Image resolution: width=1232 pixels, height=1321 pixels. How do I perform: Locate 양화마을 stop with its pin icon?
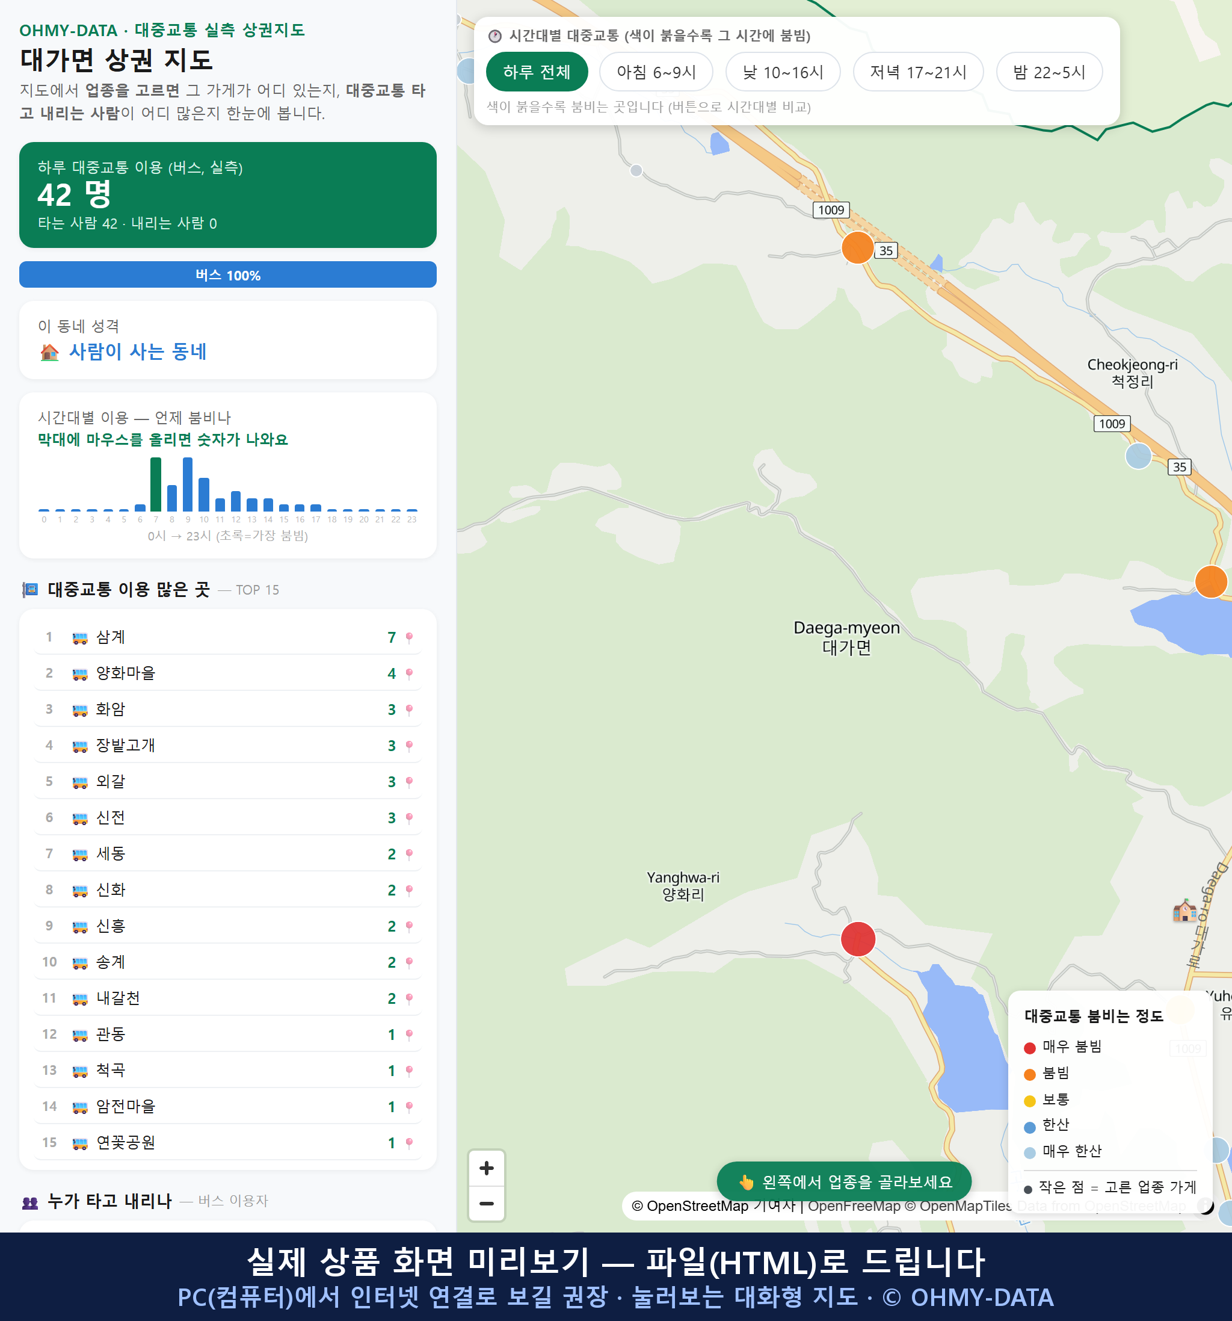(408, 673)
